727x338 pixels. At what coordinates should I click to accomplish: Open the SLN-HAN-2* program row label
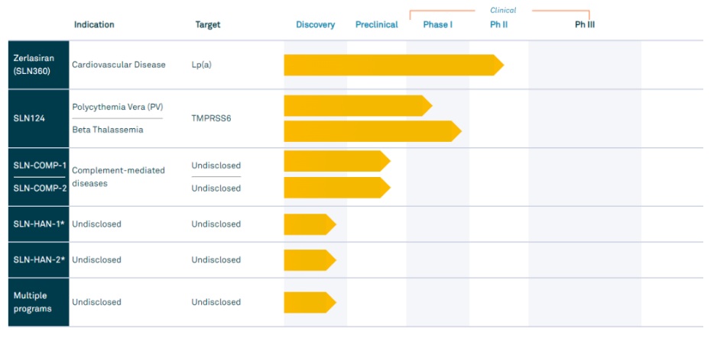pyautogui.click(x=38, y=260)
